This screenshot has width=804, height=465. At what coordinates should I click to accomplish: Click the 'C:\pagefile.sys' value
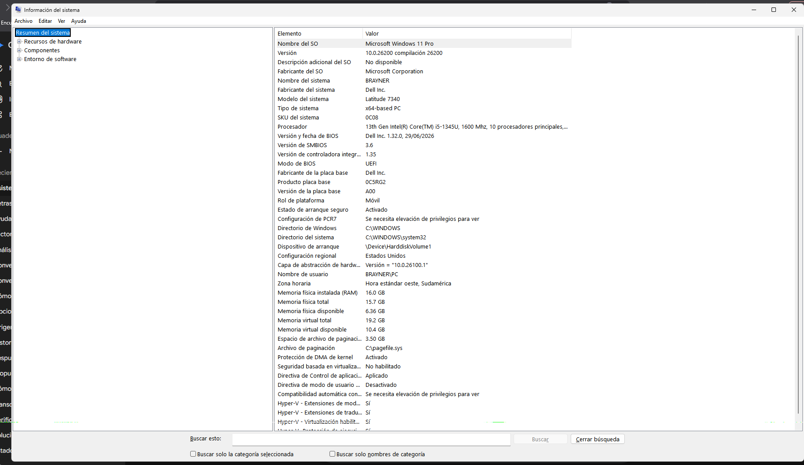pyautogui.click(x=384, y=348)
